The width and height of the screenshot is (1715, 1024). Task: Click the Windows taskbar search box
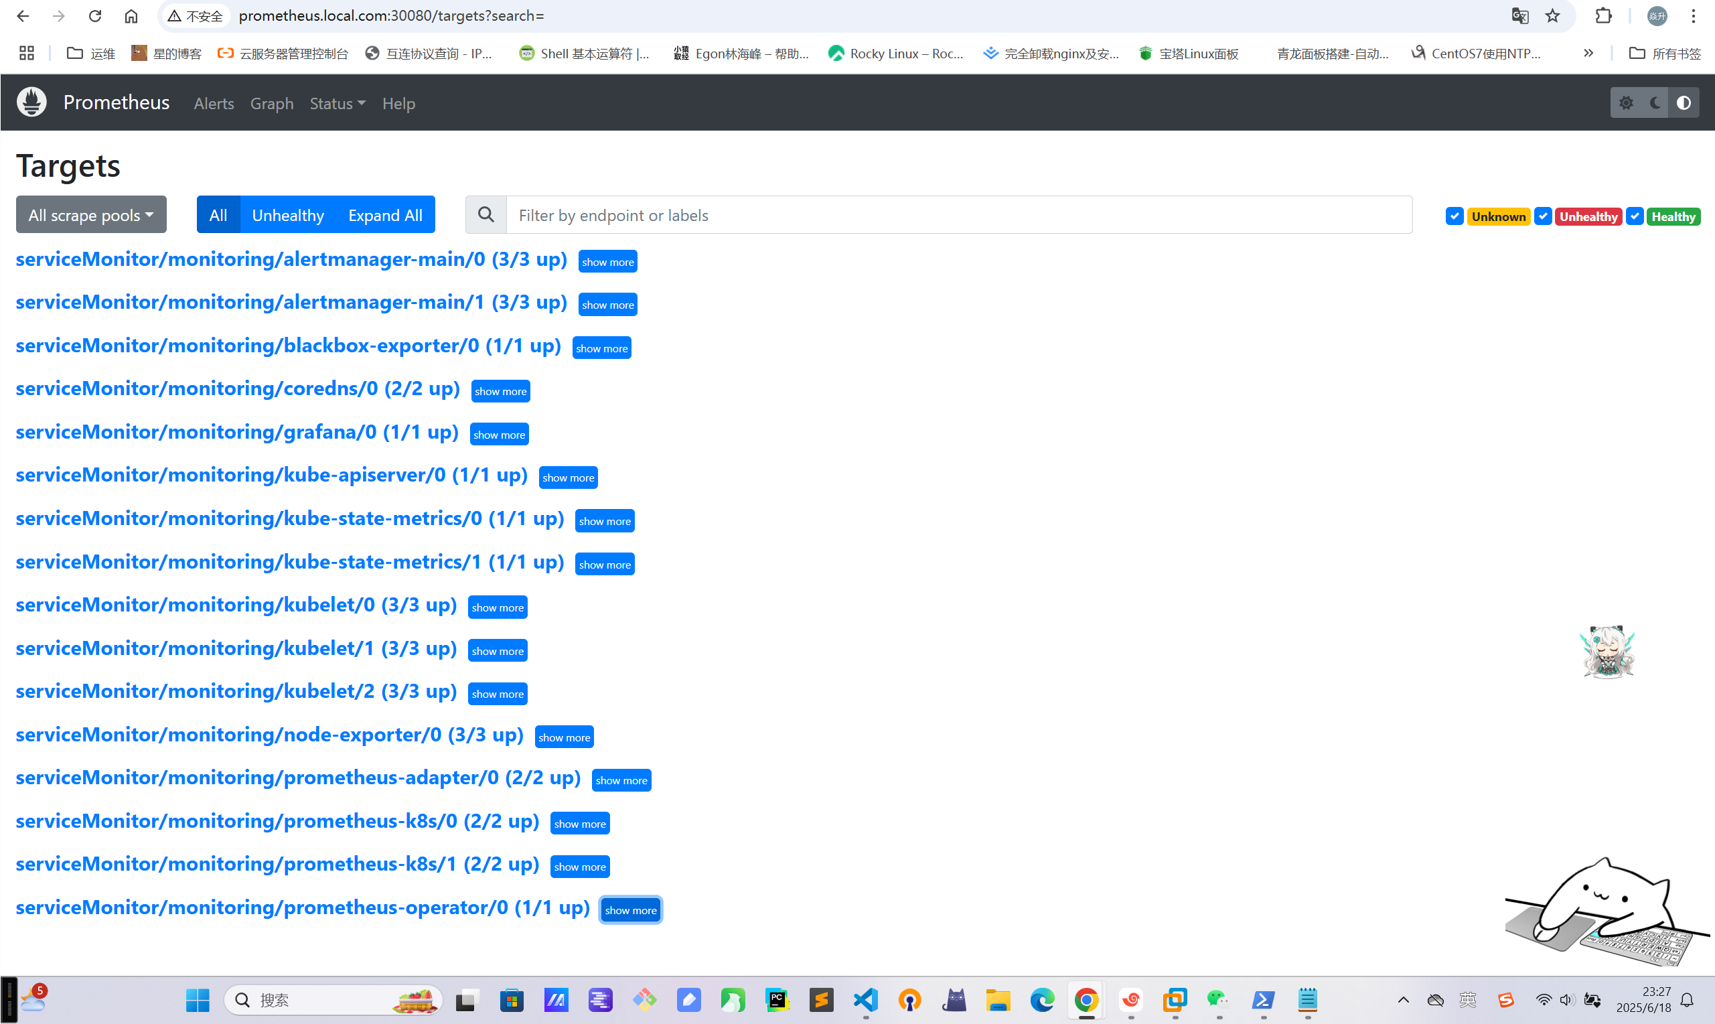333,1000
